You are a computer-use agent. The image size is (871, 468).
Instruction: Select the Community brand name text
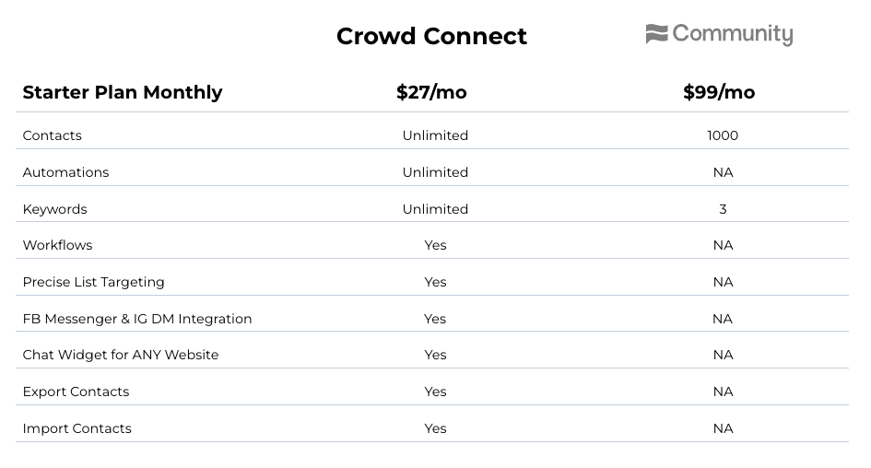[733, 34]
